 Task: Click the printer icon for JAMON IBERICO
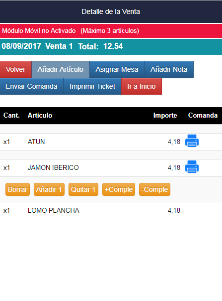[192, 167]
